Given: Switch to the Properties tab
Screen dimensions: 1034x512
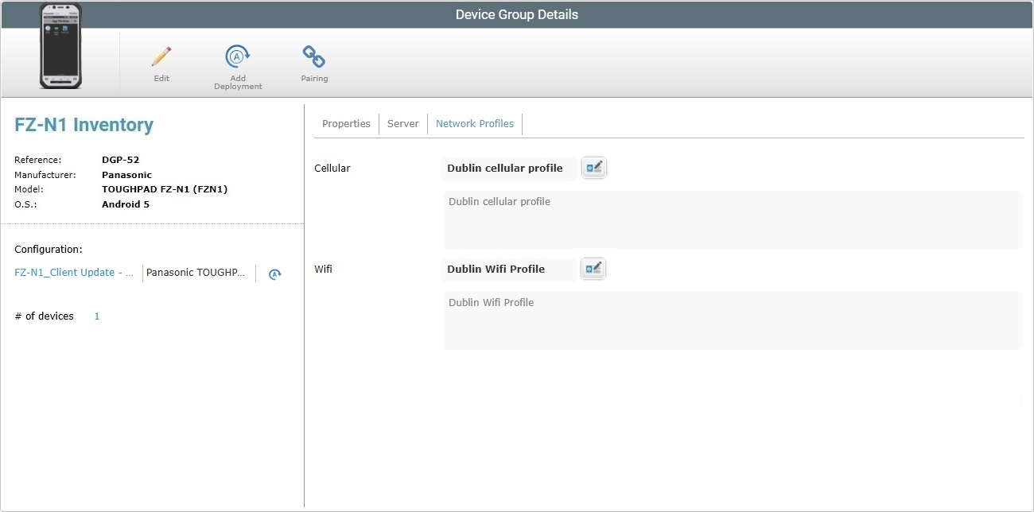Looking at the screenshot, I should (x=346, y=123).
